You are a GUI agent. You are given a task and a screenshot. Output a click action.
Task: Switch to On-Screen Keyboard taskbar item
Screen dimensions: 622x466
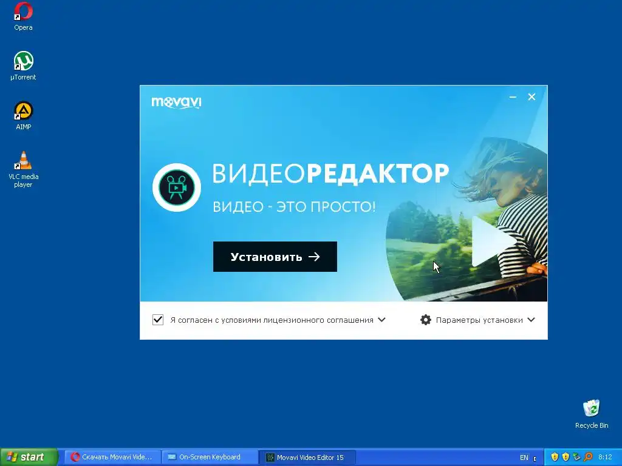click(210, 457)
